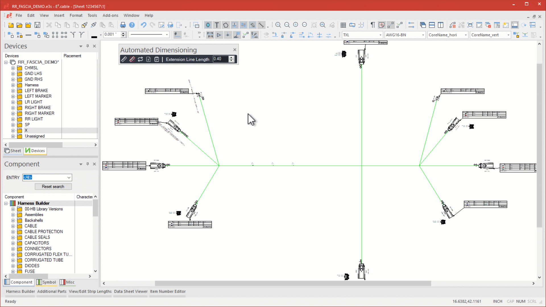
Task: Expand the Assemblies component group
Action: (x=13, y=214)
